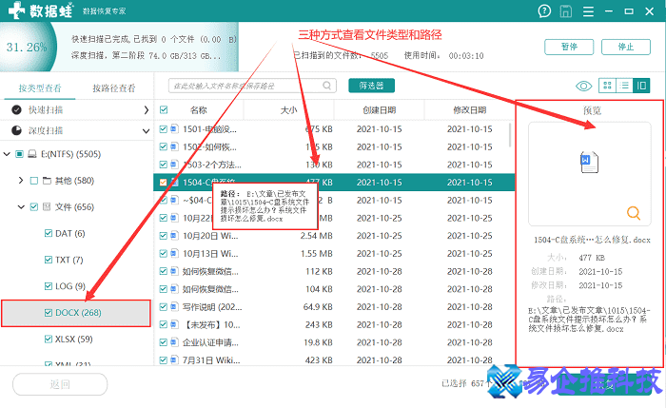Click the eye preview toggle icon
Image resolution: width=666 pixels, height=408 pixels.
(x=583, y=87)
